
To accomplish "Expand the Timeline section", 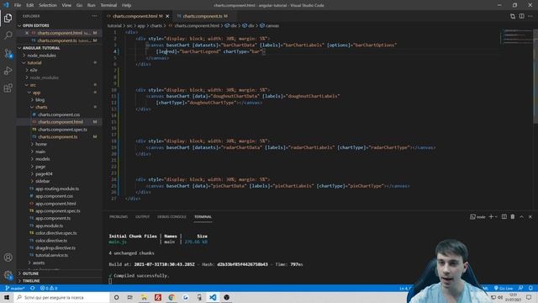I will point(31,280).
